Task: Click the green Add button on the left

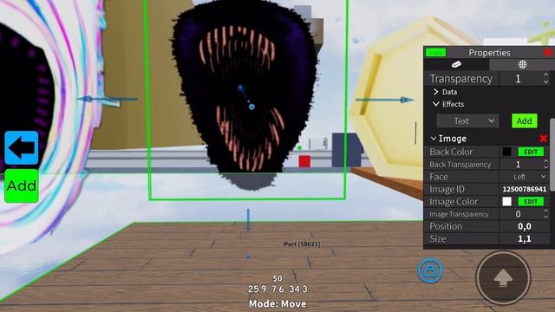Action: pyautogui.click(x=22, y=185)
